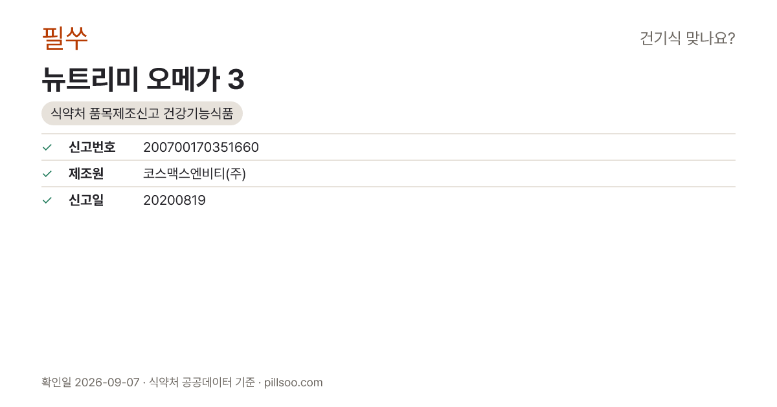This screenshot has height=407, width=777.
Task: Click the 식약처 품목제조신고 건강기능식품 badge
Action: (142, 114)
